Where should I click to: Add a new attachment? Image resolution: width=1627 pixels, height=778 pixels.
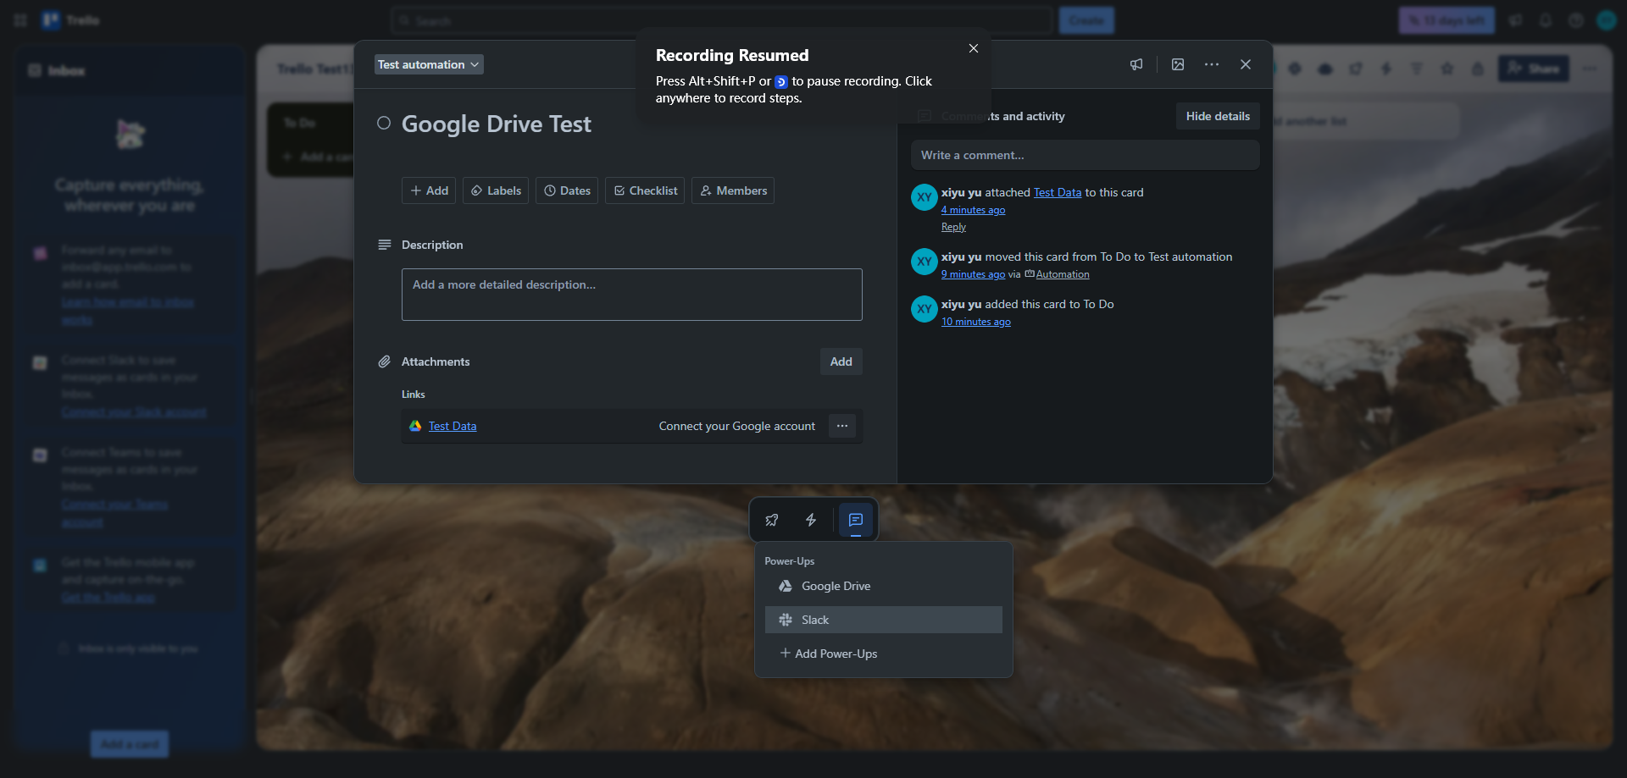coord(841,361)
